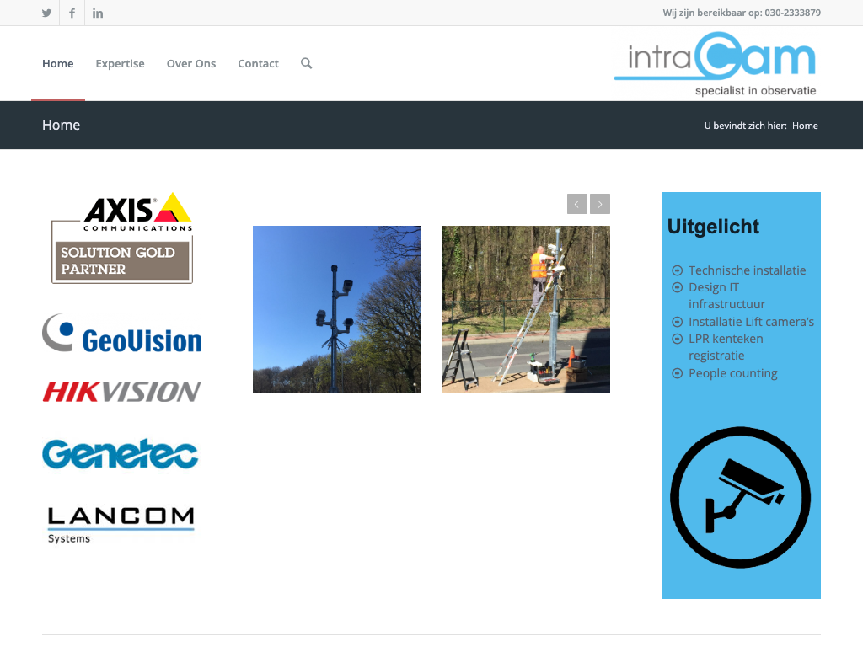
Task: Open the Facebook social link
Action: [x=72, y=13]
